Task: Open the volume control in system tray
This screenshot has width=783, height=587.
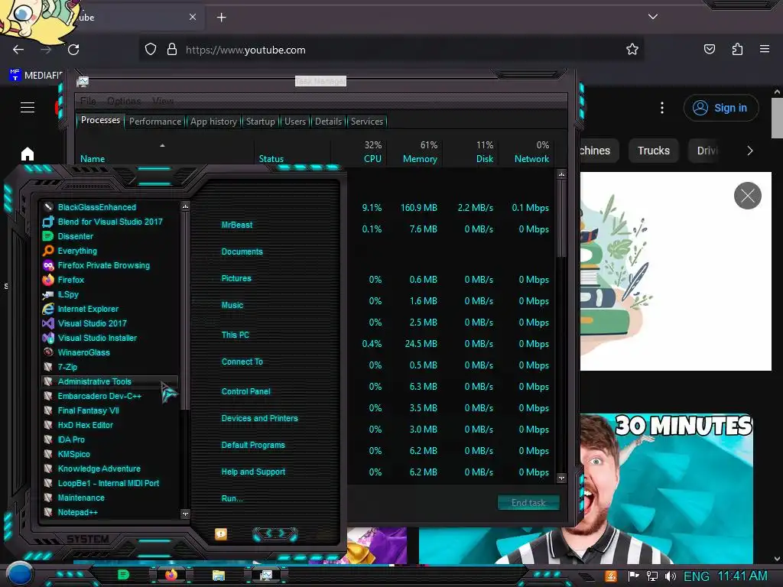Action: pyautogui.click(x=670, y=576)
